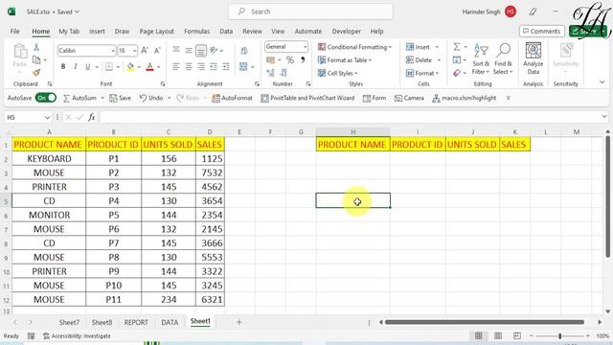Click the AutoSum sigma in Editing group
The image size is (613, 345).
[x=457, y=47]
